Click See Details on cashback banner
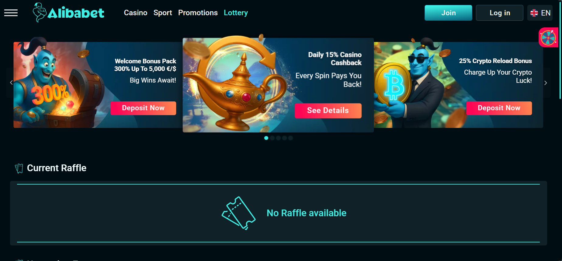Image resolution: width=562 pixels, height=261 pixels. [328, 111]
